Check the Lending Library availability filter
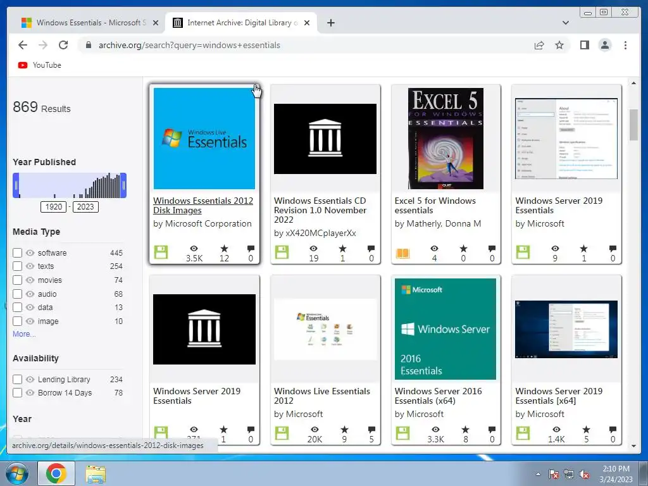Screen dimensions: 648x486 point(17,379)
